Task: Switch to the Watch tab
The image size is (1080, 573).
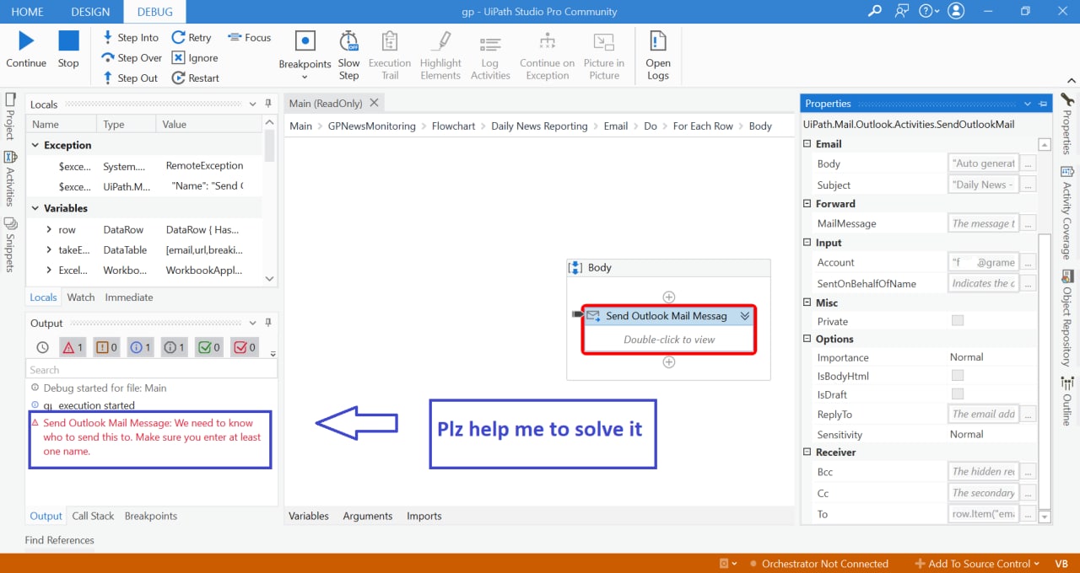Action: tap(81, 297)
